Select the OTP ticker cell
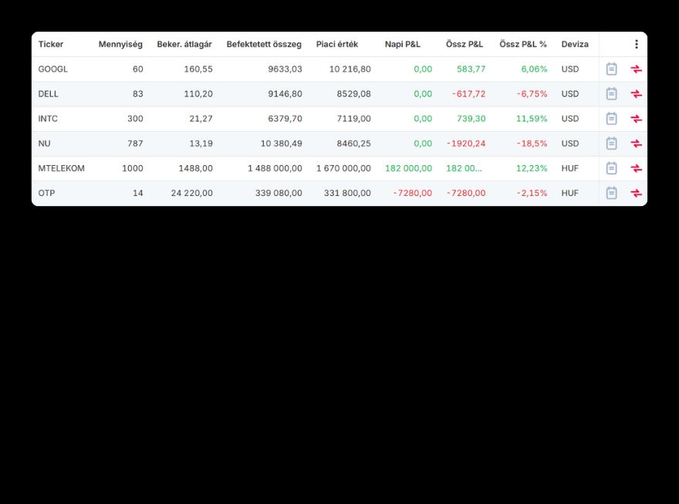Screen dimensions: 679x504 [x=46, y=193]
